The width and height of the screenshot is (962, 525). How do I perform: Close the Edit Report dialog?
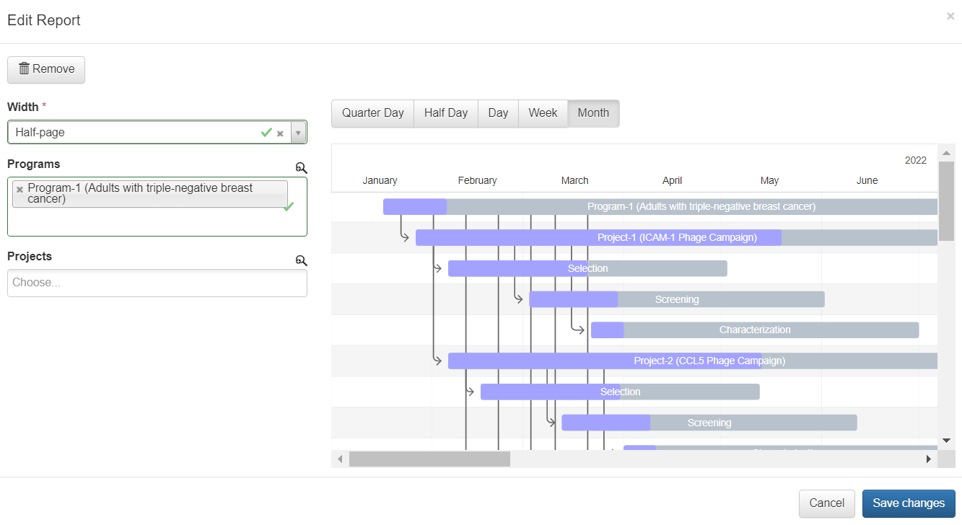950,17
